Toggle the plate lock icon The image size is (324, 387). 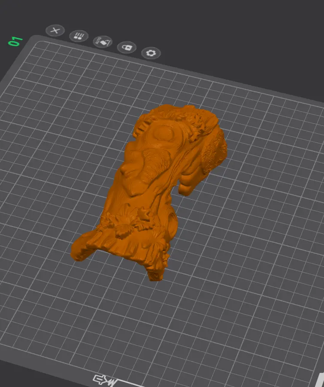[x=127, y=47]
